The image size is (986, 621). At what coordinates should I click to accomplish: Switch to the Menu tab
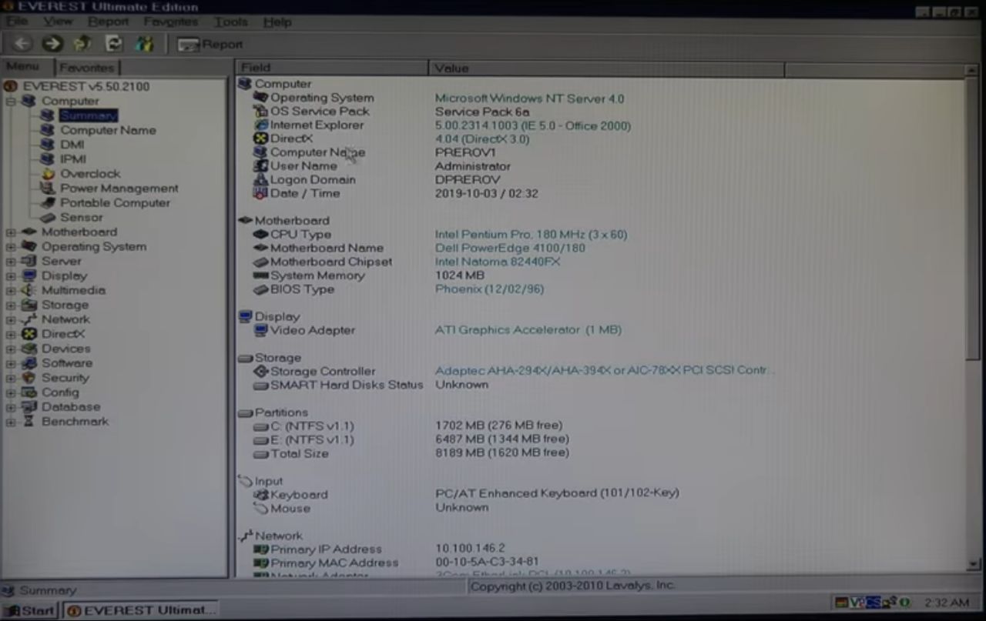(23, 67)
